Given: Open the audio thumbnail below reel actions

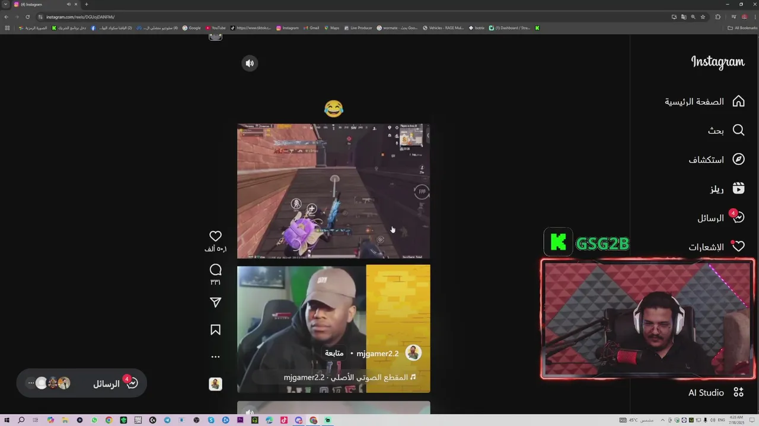Looking at the screenshot, I should (215, 384).
